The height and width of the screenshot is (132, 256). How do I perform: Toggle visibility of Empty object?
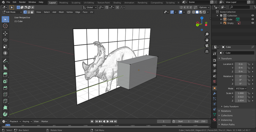pos(253,23)
